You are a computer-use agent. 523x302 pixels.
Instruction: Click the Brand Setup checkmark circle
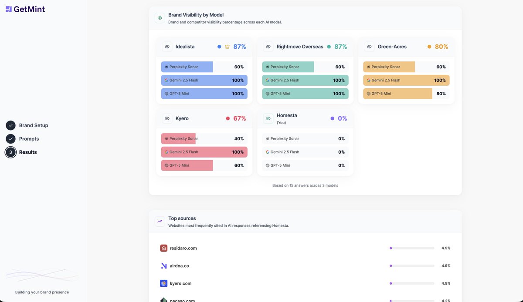coord(10,125)
